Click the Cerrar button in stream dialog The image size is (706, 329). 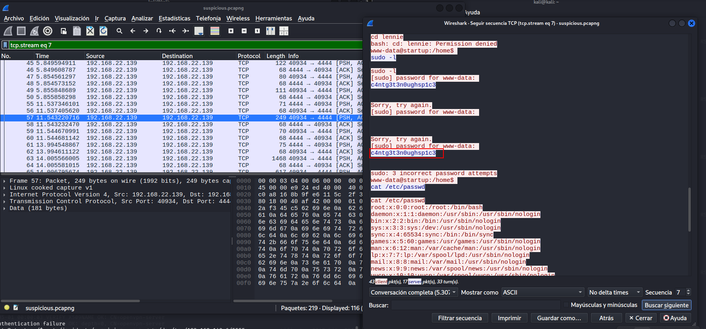click(641, 318)
